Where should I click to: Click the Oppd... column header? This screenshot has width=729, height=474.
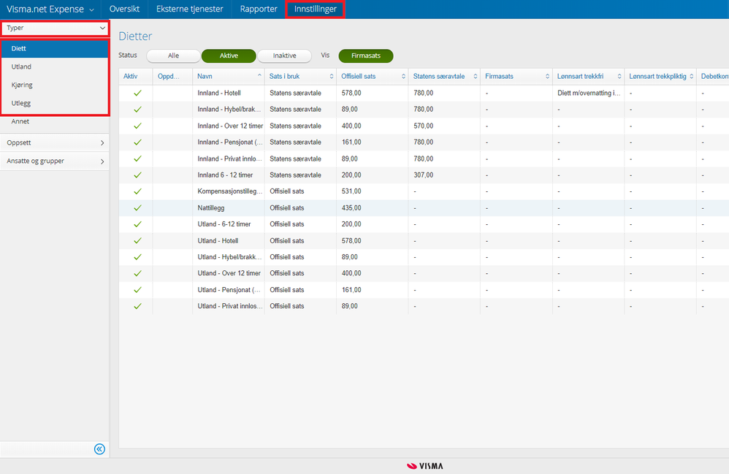click(172, 76)
